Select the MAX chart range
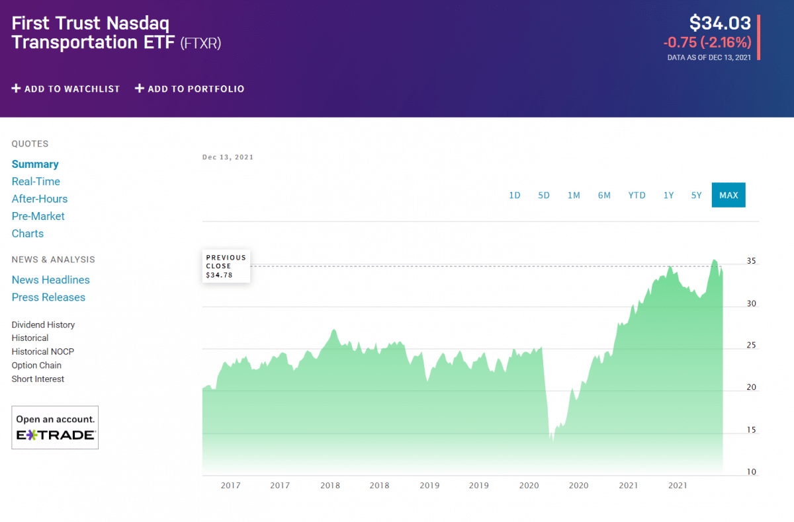The image size is (794, 522). click(x=728, y=195)
